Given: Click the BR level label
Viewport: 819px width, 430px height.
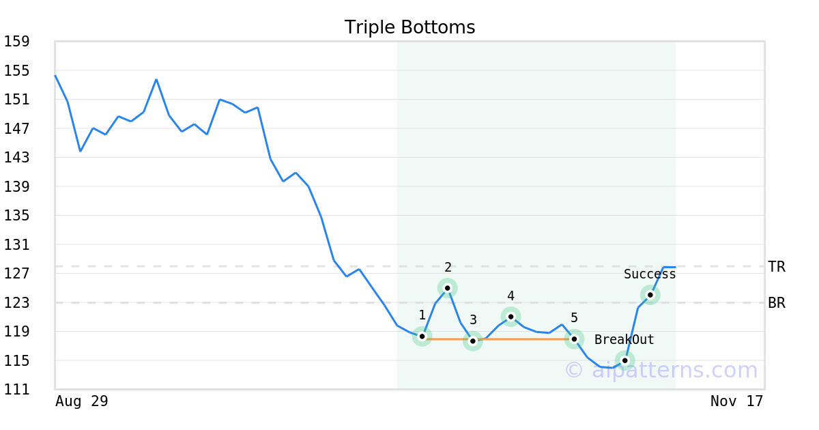Looking at the screenshot, I should tap(776, 303).
